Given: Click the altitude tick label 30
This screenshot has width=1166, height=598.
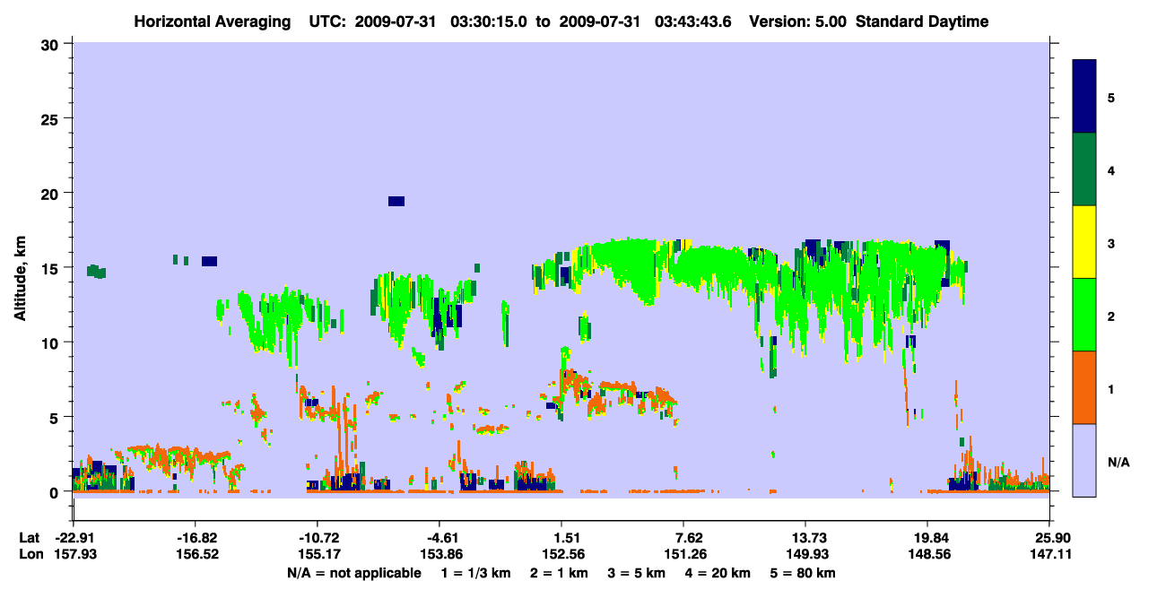Looking at the screenshot, I should 51,43.
